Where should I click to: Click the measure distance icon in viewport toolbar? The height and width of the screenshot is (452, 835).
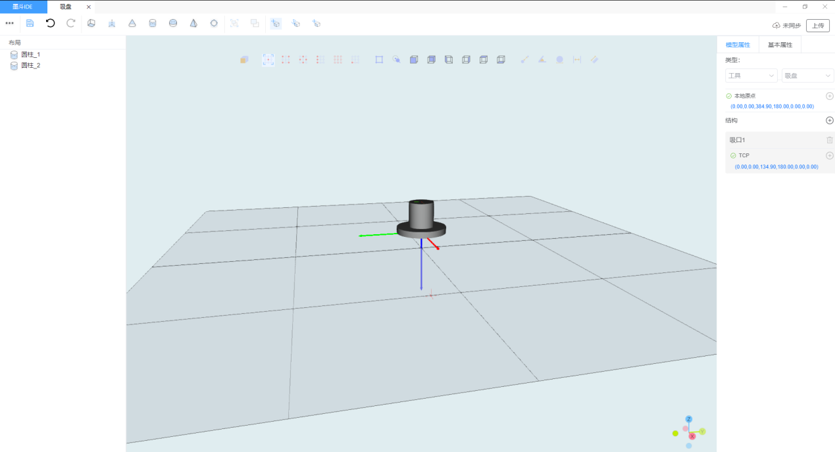point(577,59)
